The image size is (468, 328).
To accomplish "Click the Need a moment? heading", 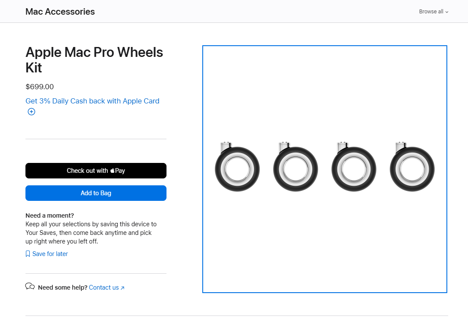I will (50, 216).
